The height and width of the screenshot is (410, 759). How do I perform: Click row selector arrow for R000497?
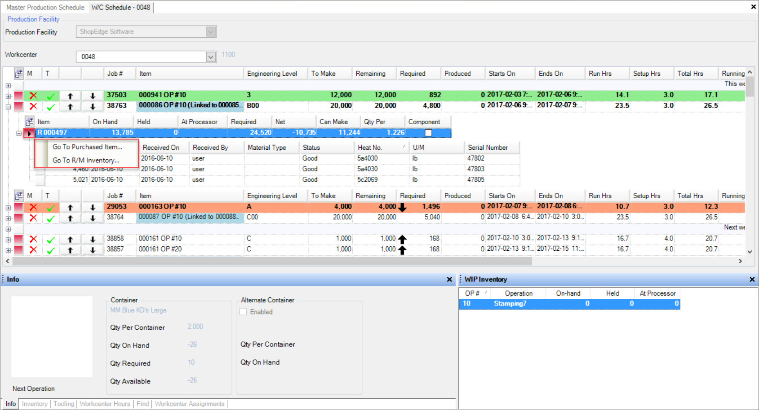tap(29, 133)
